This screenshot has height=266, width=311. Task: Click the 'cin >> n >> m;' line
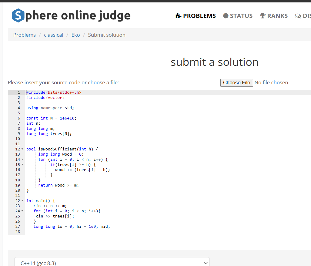(50, 206)
